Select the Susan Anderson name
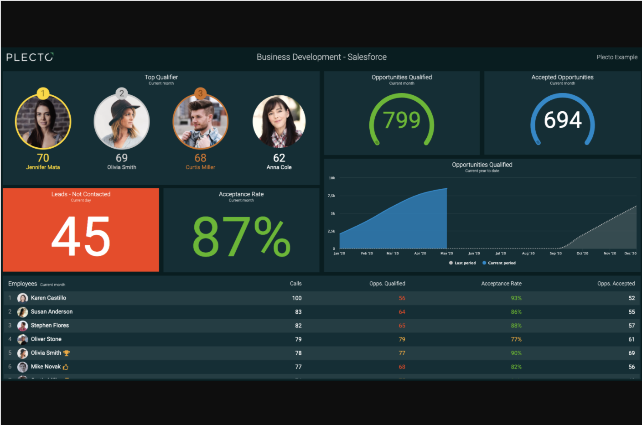Screen dimensions: 642x425 click(x=52, y=311)
